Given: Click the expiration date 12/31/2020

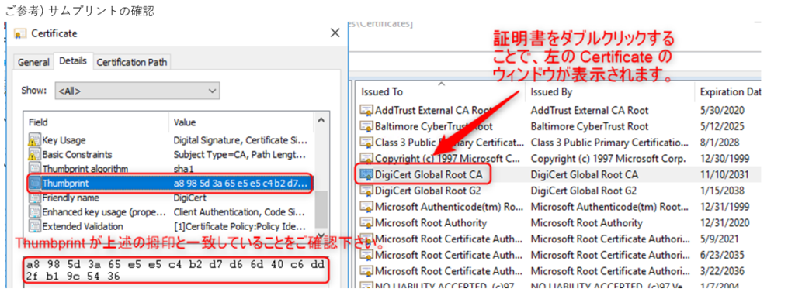Looking at the screenshot, I should (x=724, y=223).
